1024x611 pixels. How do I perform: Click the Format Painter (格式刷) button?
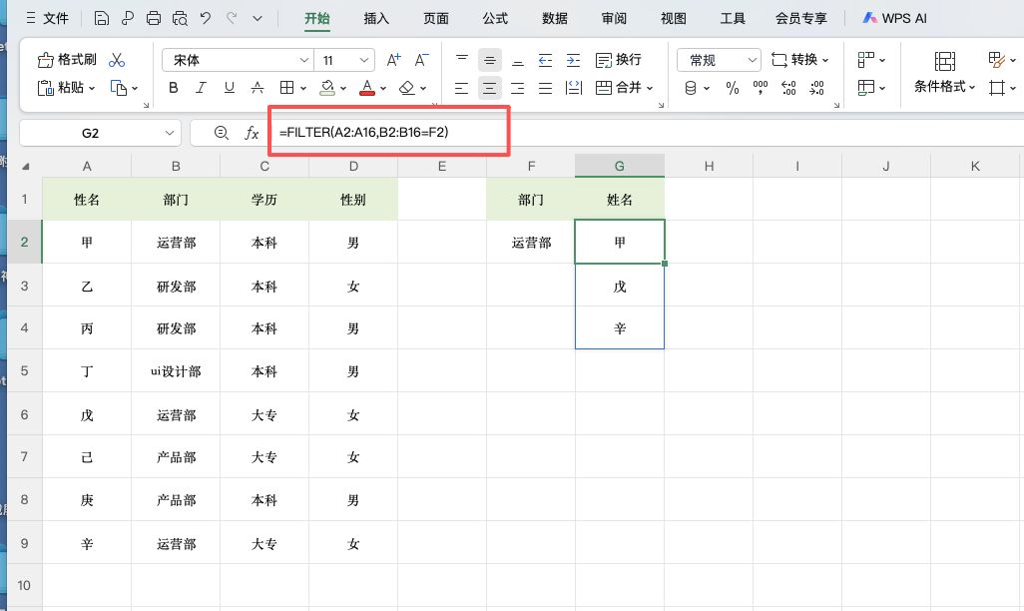point(67,60)
